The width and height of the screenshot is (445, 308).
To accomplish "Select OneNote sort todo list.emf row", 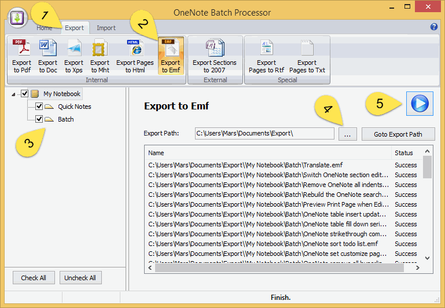I will pos(284,244).
